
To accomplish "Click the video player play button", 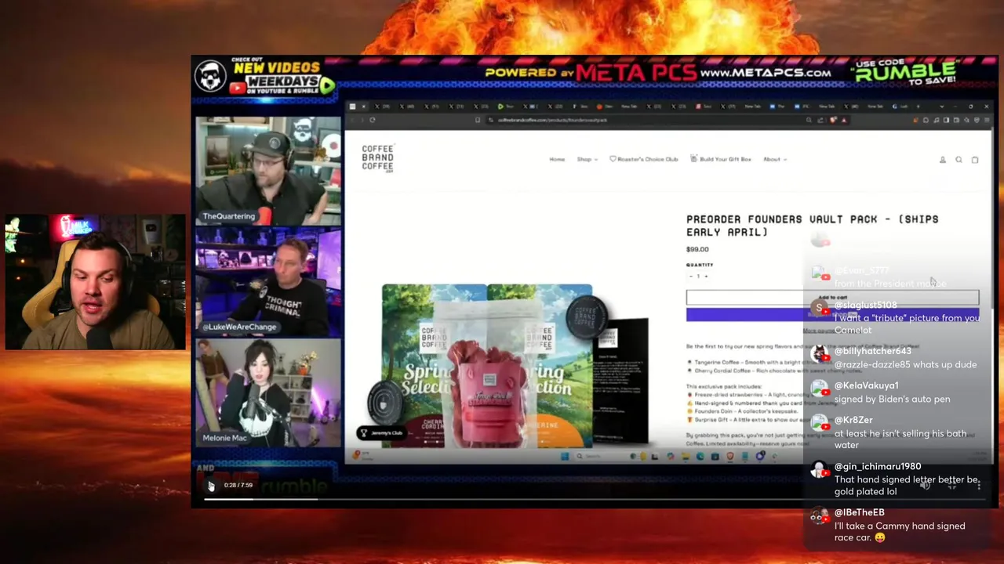I will click(x=210, y=486).
